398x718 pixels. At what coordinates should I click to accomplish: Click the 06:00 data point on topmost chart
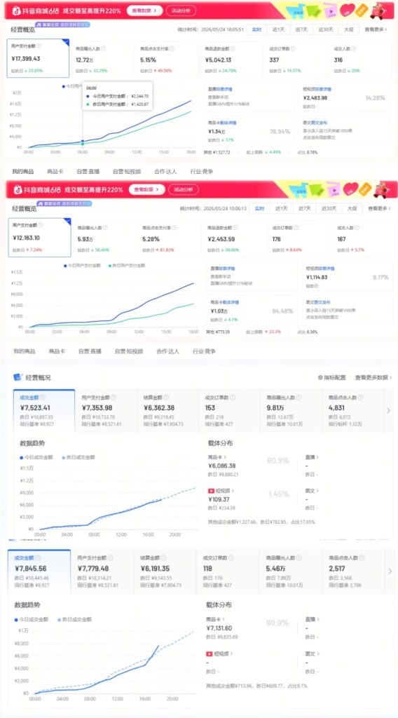point(83,142)
